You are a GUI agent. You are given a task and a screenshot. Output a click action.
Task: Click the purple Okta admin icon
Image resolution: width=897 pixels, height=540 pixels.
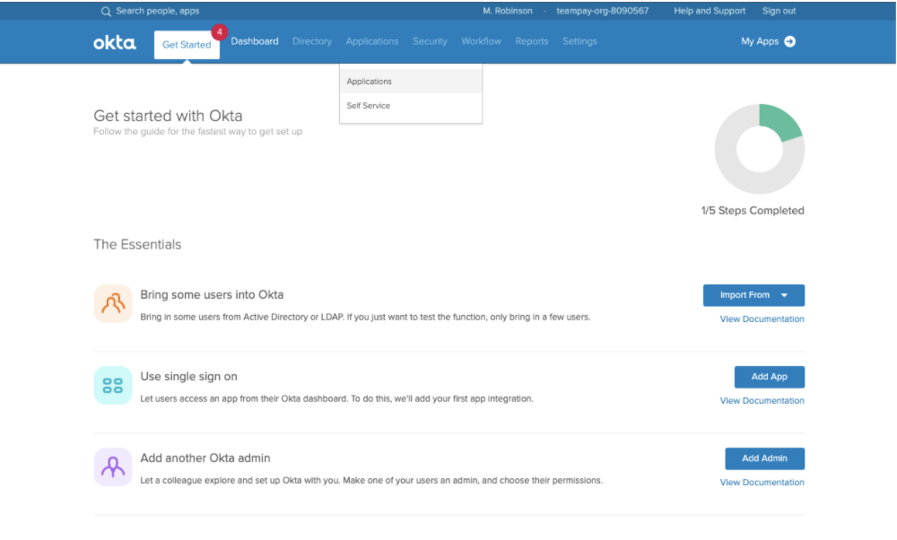click(113, 466)
